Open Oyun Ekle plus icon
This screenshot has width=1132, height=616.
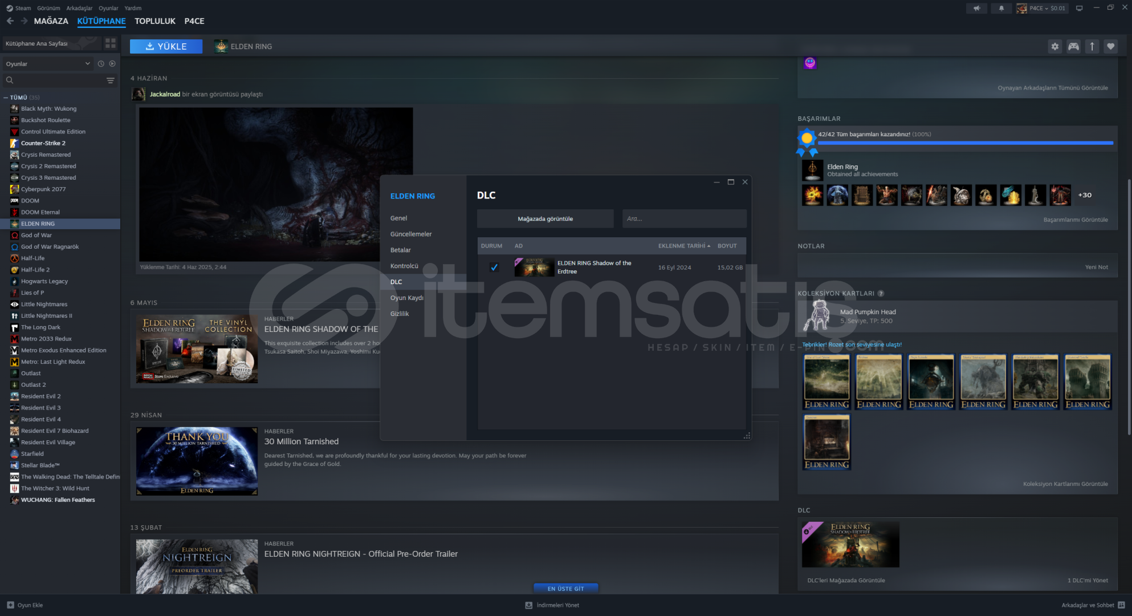(x=10, y=605)
